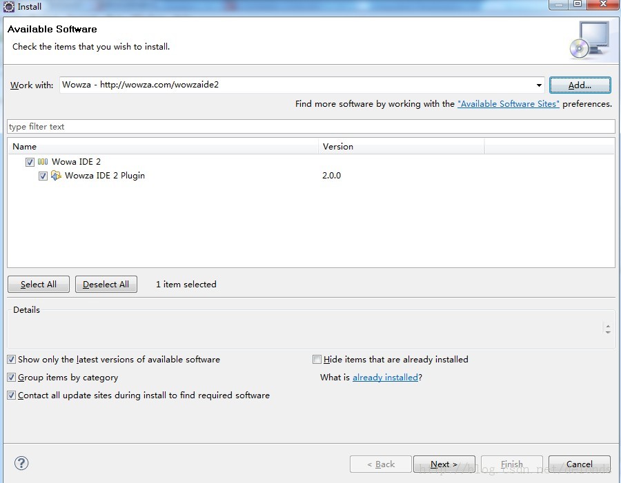Viewport: 621px width, 483px height.
Task: Click the Wowza IDE 2 Plugin feature icon
Action: (x=57, y=175)
